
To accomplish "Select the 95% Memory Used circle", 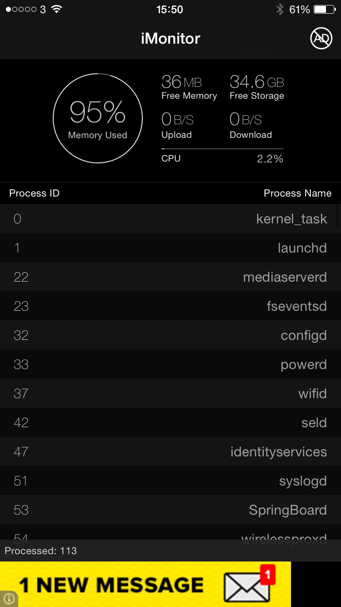I will [x=98, y=118].
